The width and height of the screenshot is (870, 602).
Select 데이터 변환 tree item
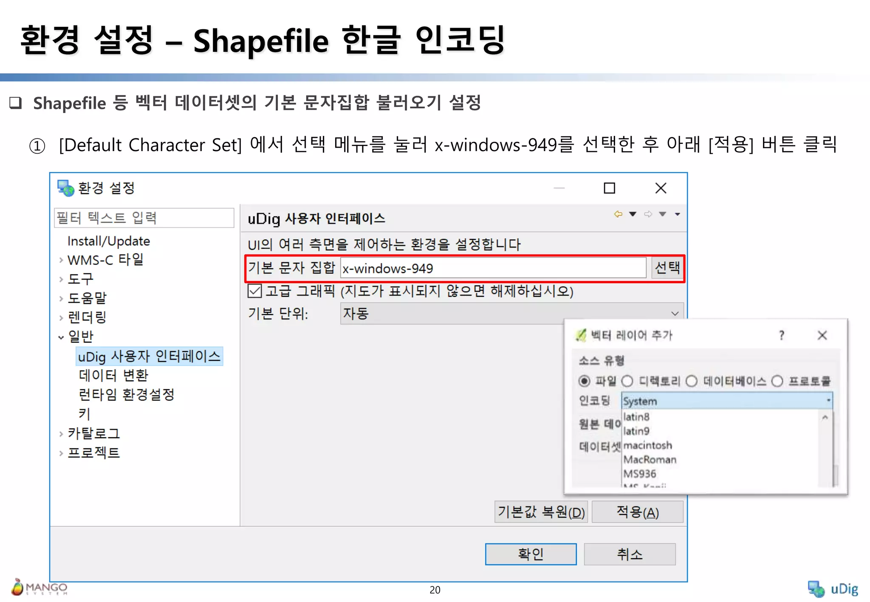coord(113,375)
